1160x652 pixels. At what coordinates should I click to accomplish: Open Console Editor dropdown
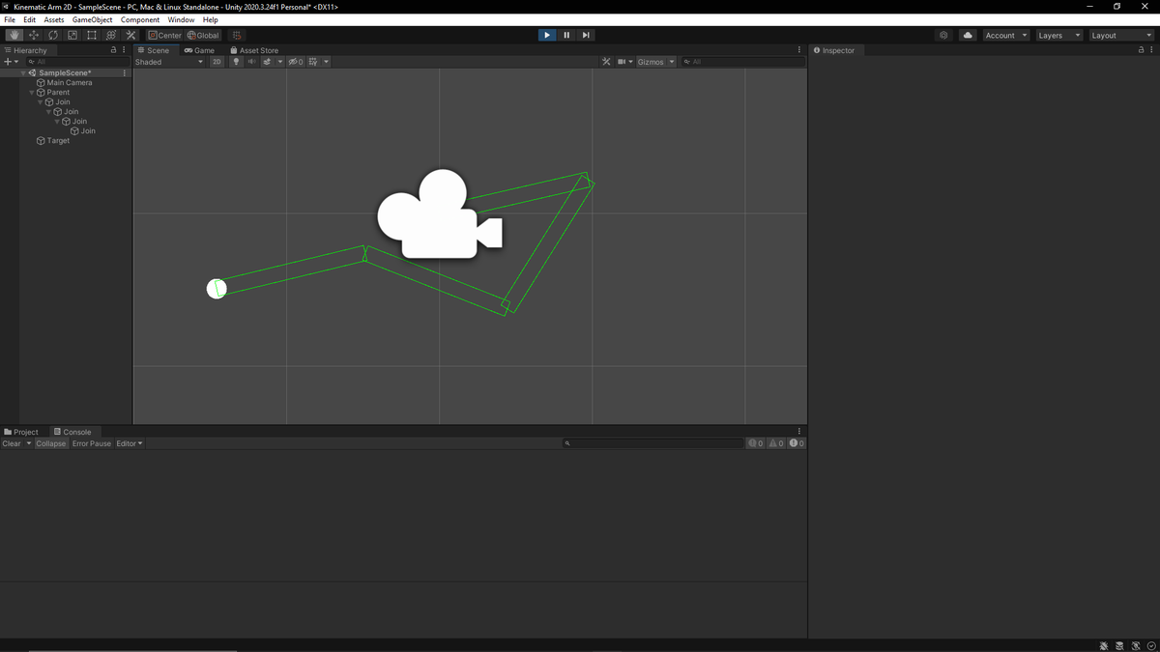(x=130, y=443)
